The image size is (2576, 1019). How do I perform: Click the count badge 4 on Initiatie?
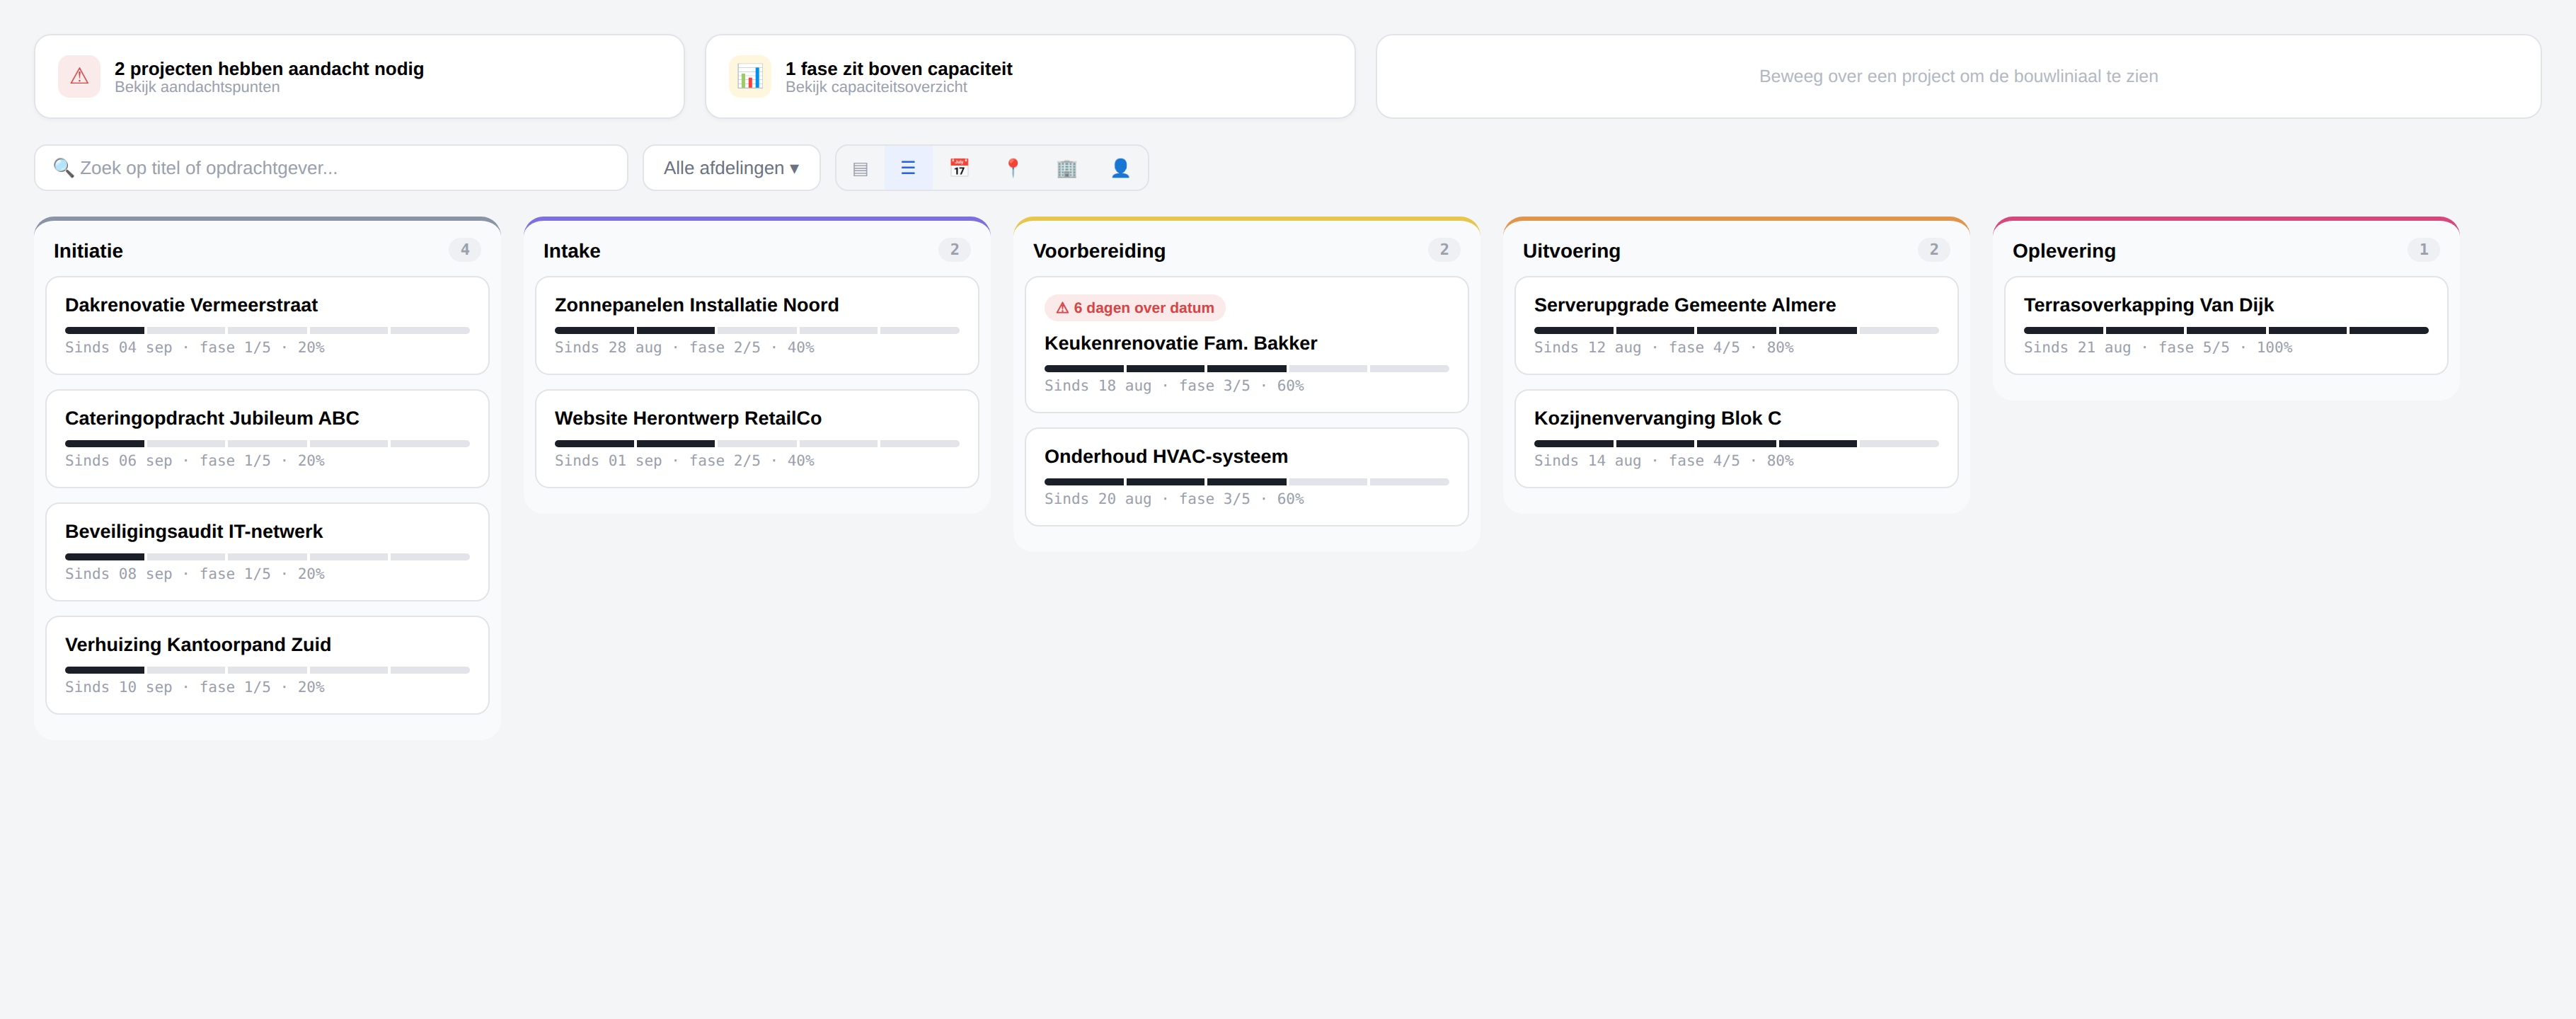[465, 249]
